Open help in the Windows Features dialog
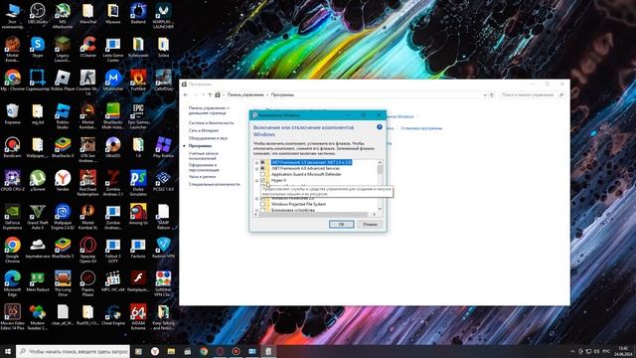Viewport: 636px width, 358px height. 380,127
